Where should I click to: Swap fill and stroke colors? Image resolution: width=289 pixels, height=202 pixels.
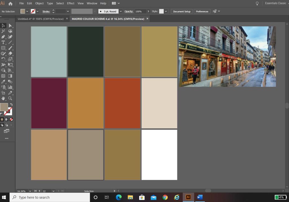(11, 105)
